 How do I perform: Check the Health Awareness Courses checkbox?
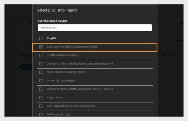pyautogui.click(x=41, y=55)
